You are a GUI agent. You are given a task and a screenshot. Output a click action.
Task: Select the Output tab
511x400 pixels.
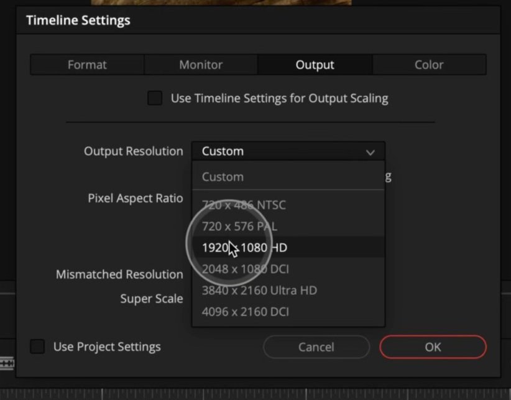(315, 64)
